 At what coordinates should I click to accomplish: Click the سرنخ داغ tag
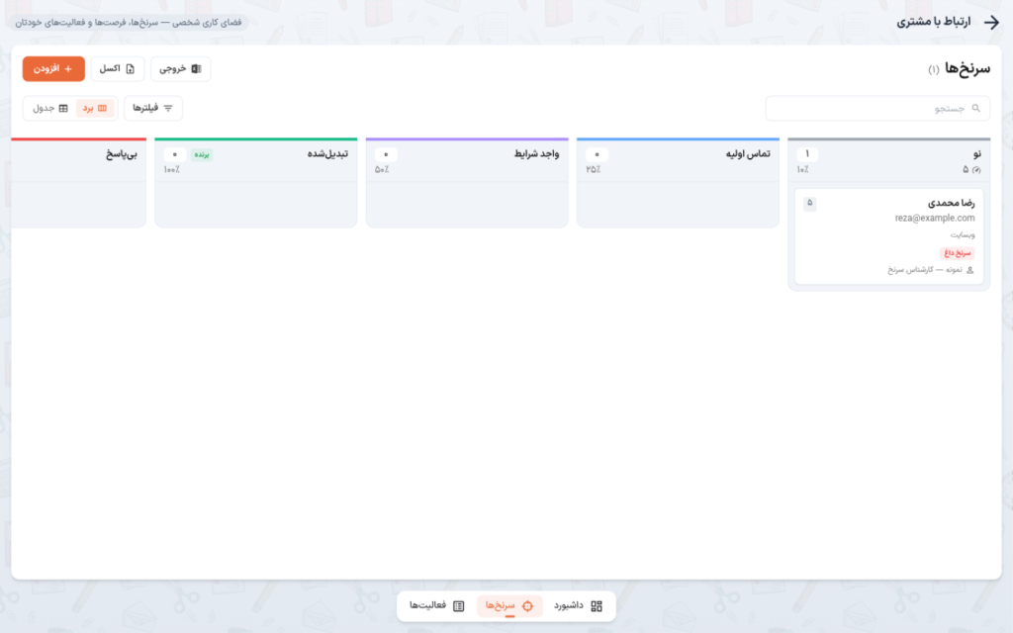958,252
